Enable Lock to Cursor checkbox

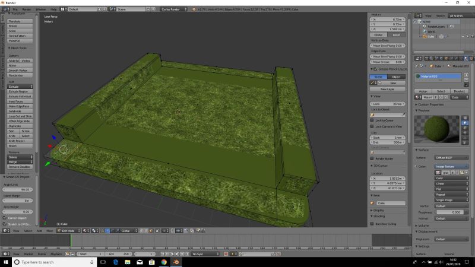pos(372,120)
